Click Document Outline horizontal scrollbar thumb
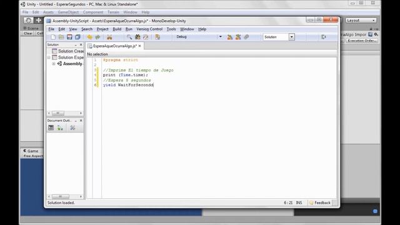Screen dimensions: 400x225 coord(61,197)
